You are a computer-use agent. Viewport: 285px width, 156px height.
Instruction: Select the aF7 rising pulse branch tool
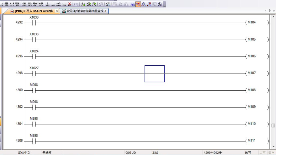click(12, 4)
